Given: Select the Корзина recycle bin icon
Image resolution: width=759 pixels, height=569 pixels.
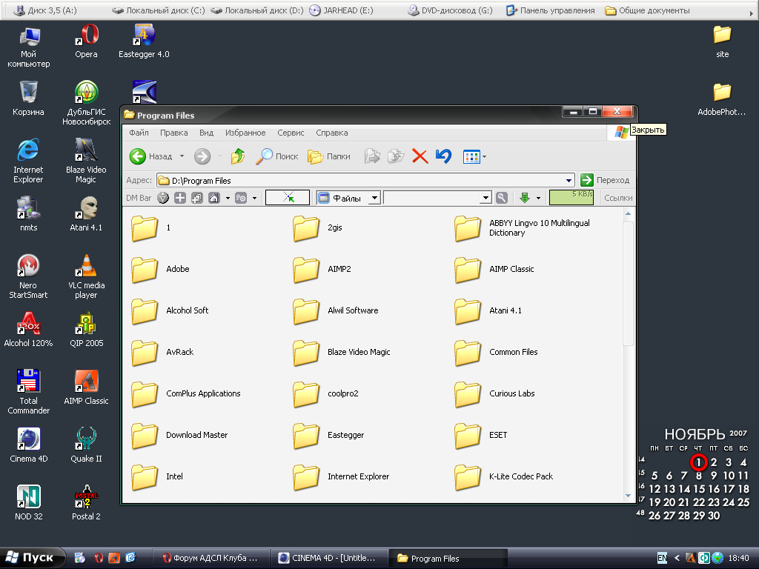Looking at the screenshot, I should (x=29, y=99).
